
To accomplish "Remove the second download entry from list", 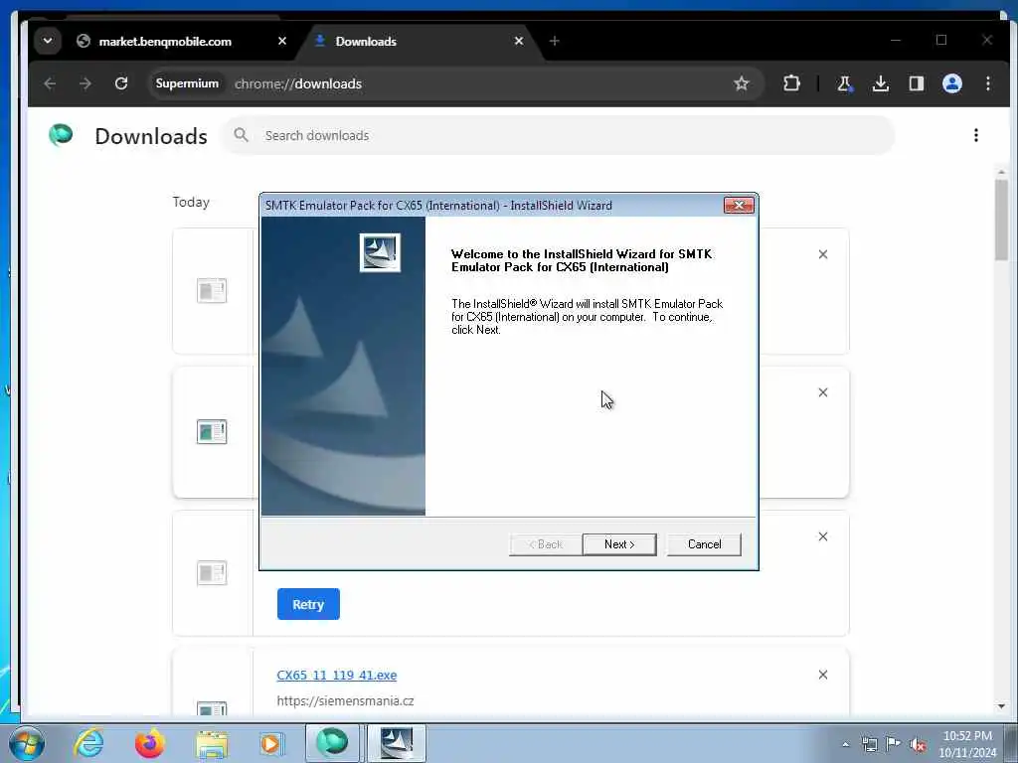I will [x=822, y=392].
